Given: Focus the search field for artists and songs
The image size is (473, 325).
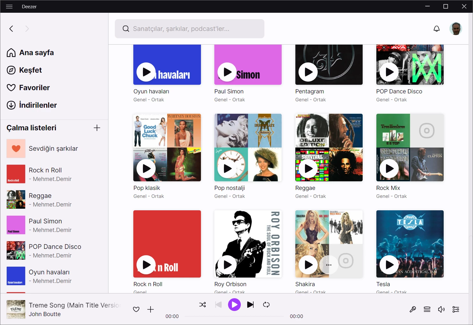Looking at the screenshot, I should 189,29.
